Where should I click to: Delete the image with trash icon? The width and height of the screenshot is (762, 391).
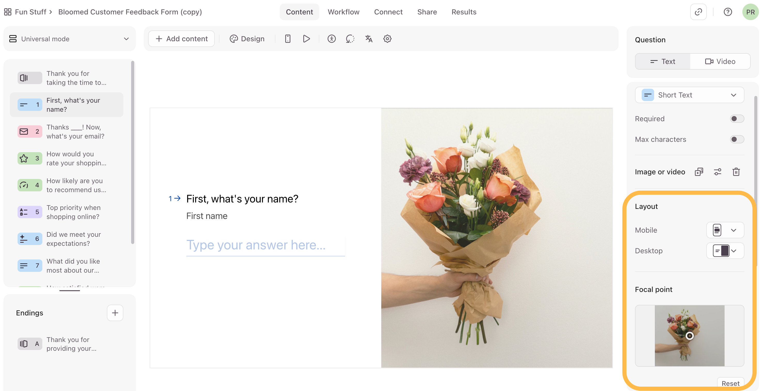(x=736, y=172)
